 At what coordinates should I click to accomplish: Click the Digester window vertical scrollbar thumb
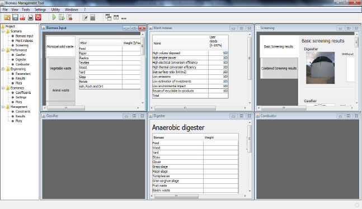pos(250,139)
